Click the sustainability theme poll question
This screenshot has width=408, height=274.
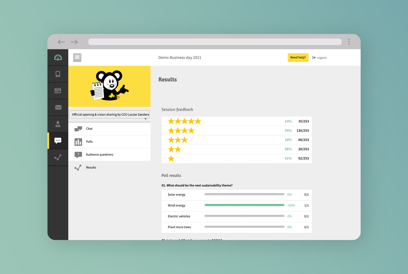pyautogui.click(x=197, y=185)
